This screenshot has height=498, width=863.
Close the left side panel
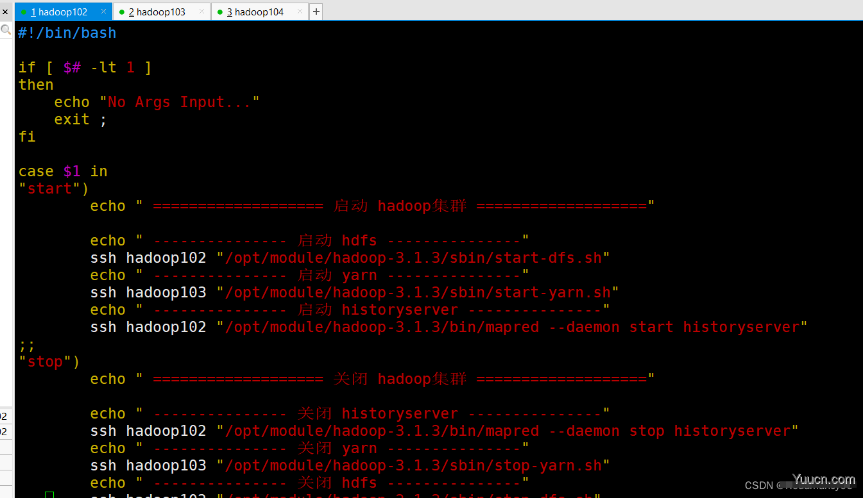point(5,11)
